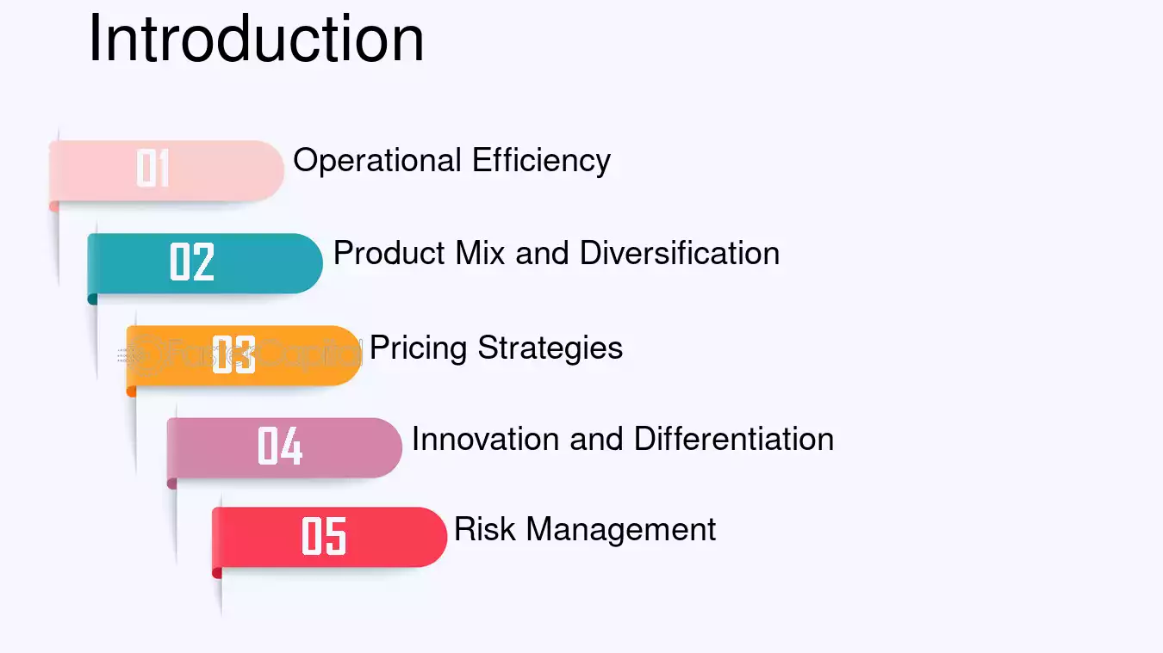Click the red 05 ribbon banner
Viewport: 1163px width, 653px height.
[329, 537]
